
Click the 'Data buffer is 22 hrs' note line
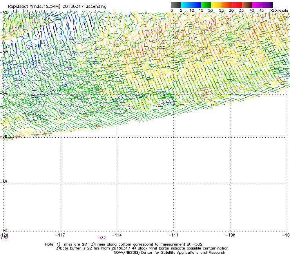click(142, 248)
